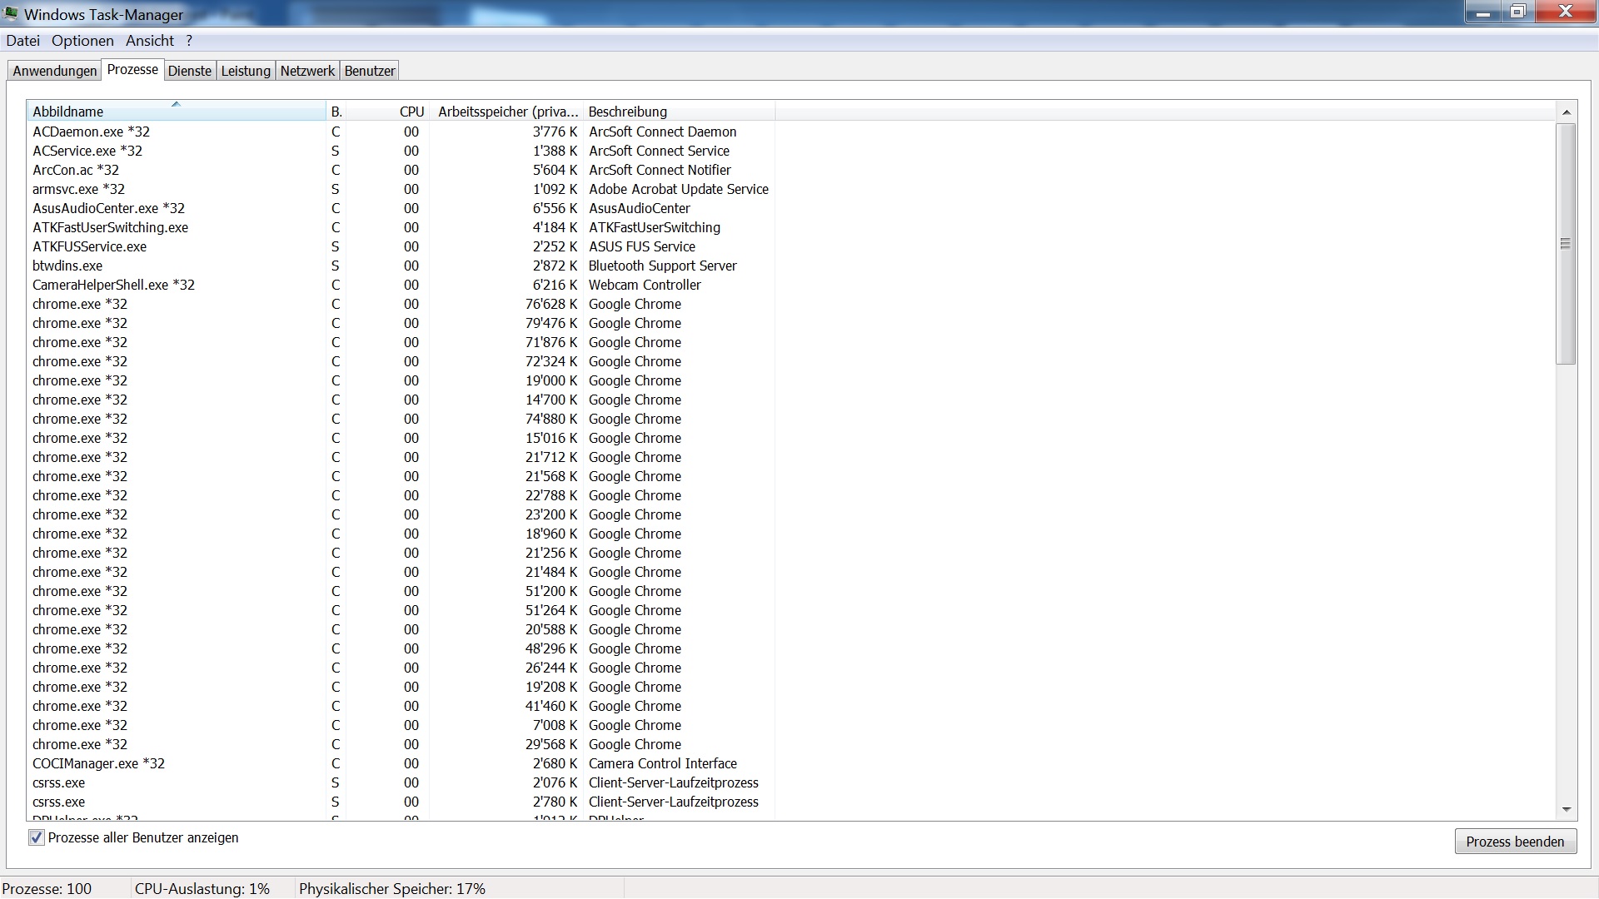This screenshot has height=899, width=1599.
Task: Open the ? help menu
Action: click(x=189, y=41)
